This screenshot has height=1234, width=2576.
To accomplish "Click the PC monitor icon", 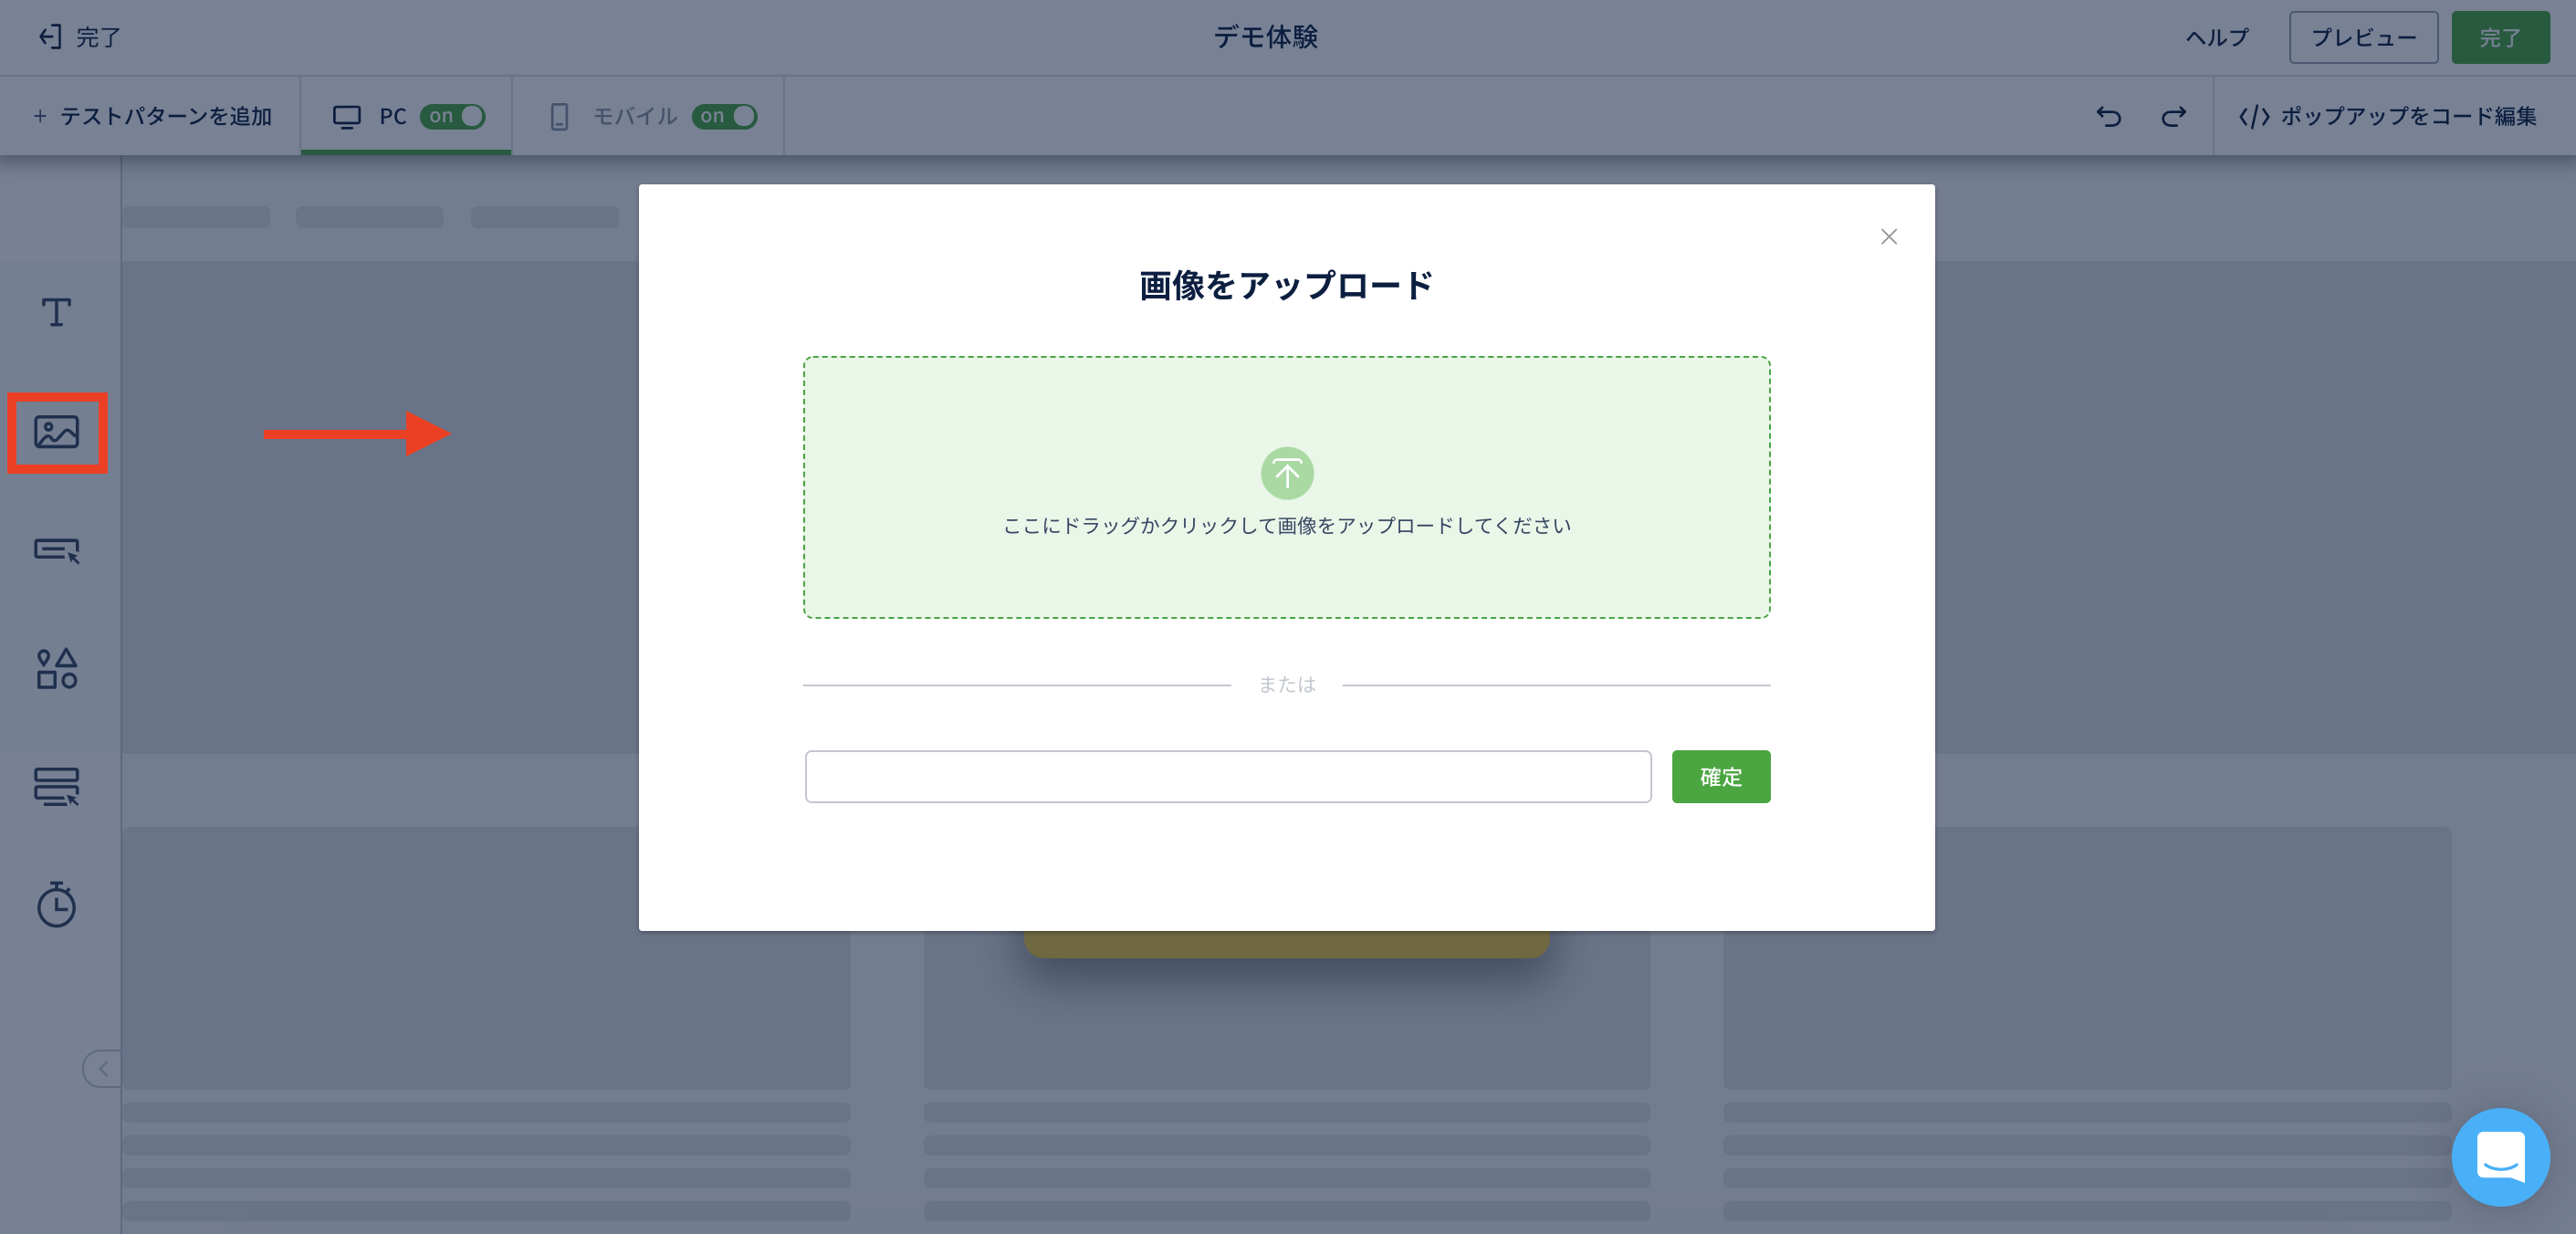I will coord(346,117).
